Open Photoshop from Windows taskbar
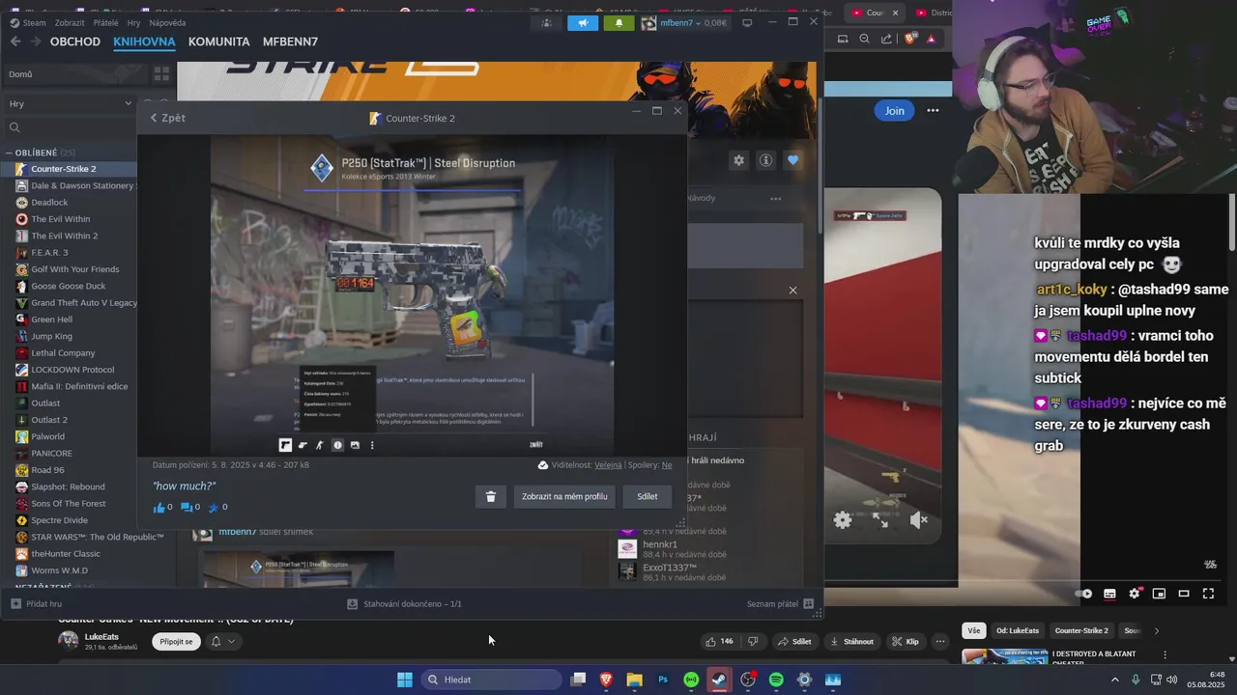This screenshot has width=1237, height=695. (x=663, y=680)
